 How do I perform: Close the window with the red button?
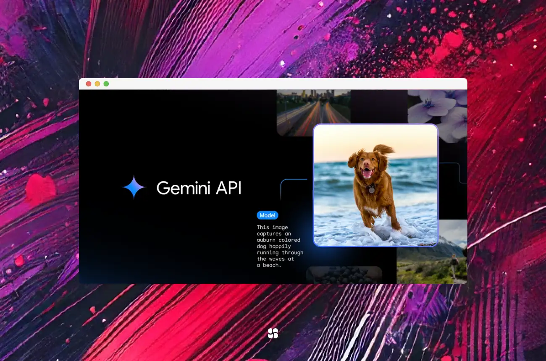89,84
